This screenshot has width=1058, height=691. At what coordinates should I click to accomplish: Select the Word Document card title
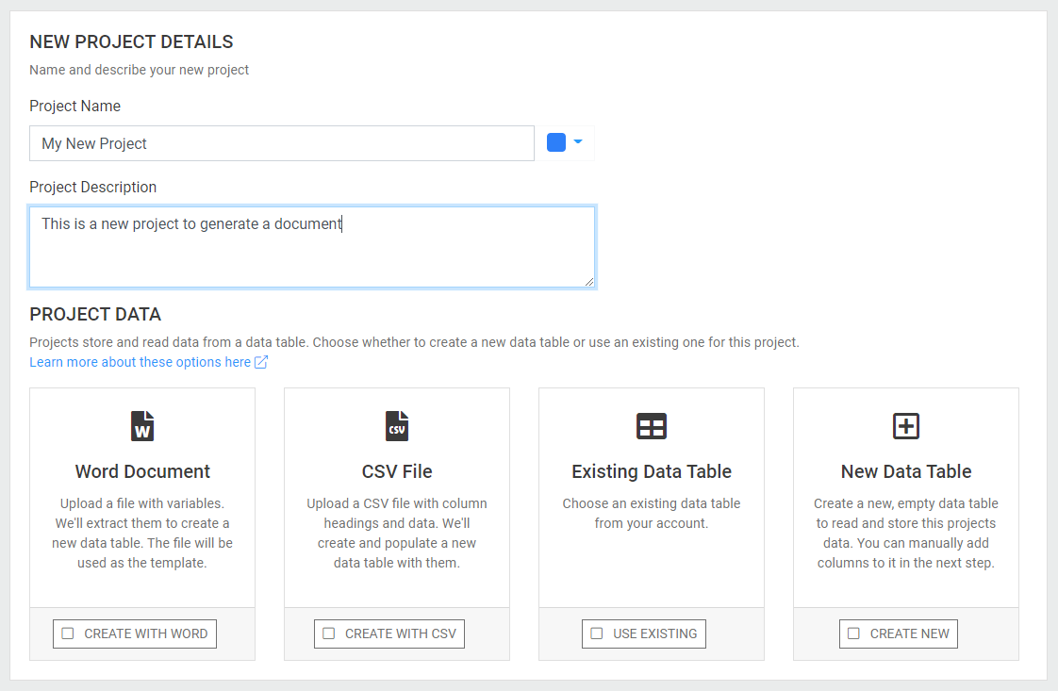pyautogui.click(x=142, y=471)
